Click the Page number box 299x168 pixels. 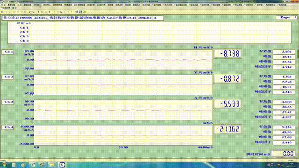286,18
